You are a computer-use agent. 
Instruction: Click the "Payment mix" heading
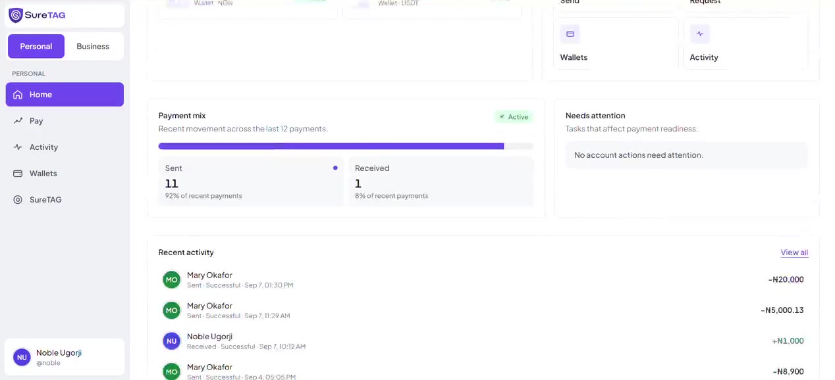pos(182,116)
